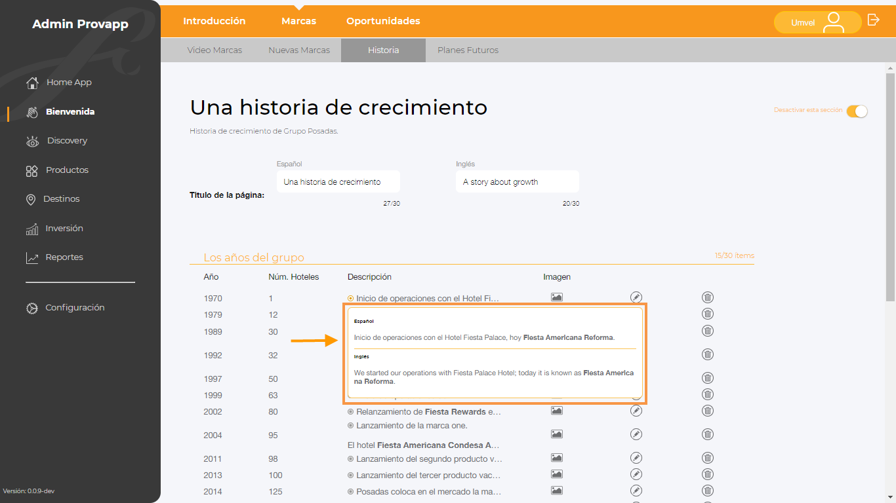Select the Lanzamiento del tercer producto bullet

[x=351, y=475]
